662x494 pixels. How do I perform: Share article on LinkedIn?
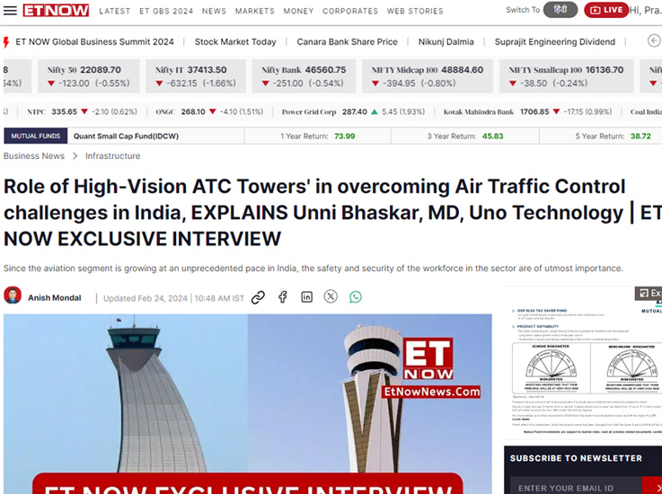coord(307,297)
